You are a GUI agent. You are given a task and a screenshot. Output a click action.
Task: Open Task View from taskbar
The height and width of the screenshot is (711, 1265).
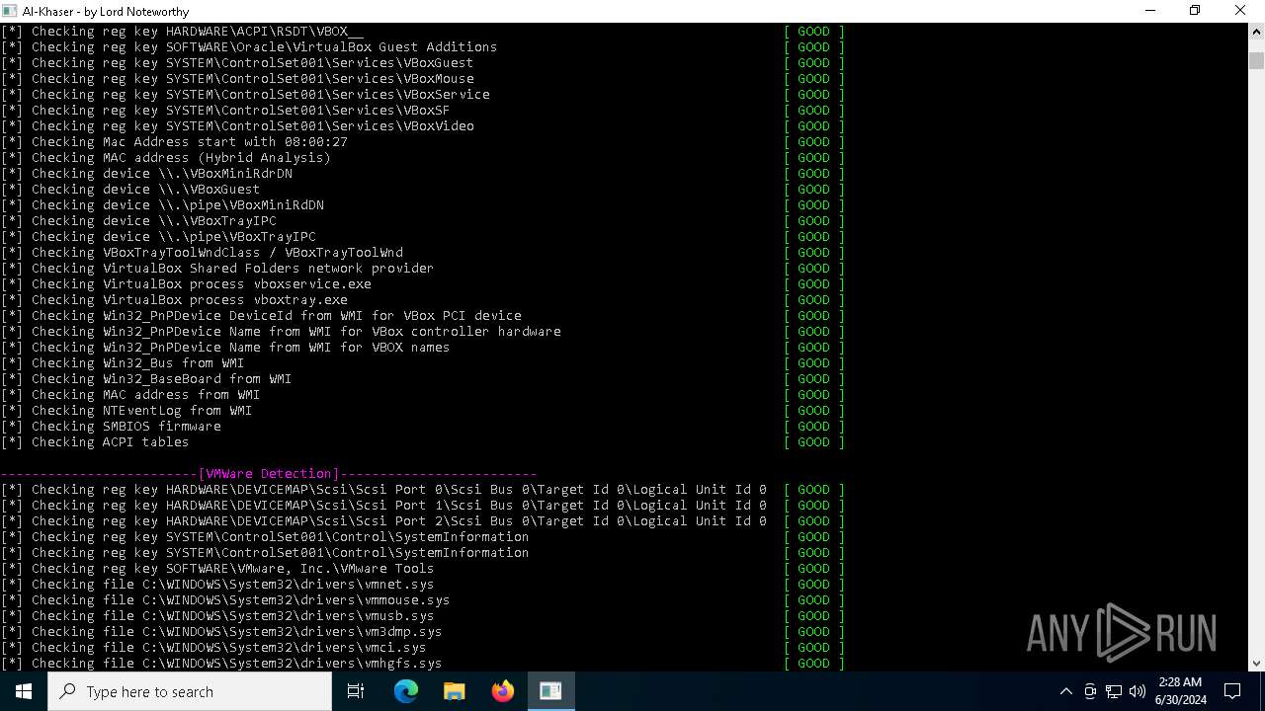pos(356,691)
